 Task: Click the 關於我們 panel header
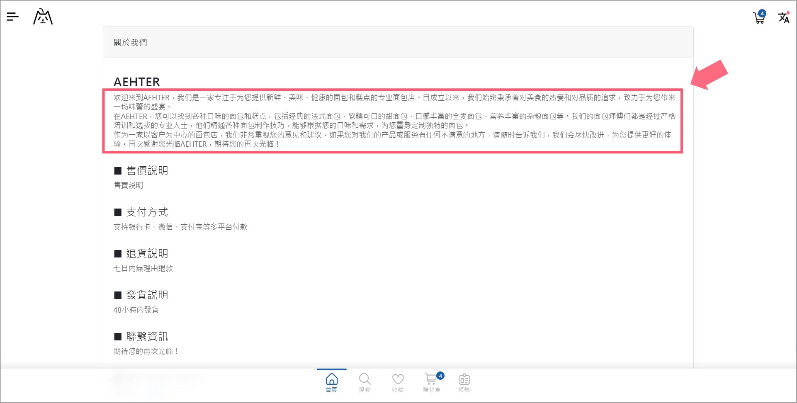coord(130,42)
